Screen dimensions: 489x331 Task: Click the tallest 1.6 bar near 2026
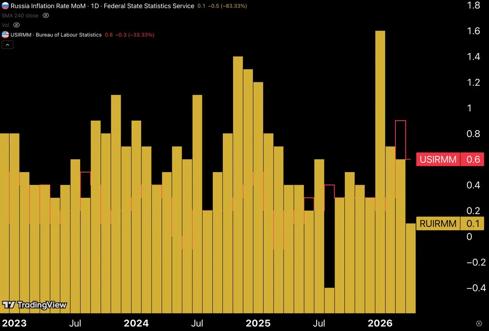380,172
